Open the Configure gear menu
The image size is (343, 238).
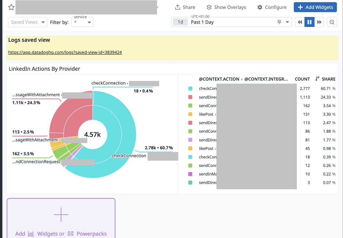point(272,7)
